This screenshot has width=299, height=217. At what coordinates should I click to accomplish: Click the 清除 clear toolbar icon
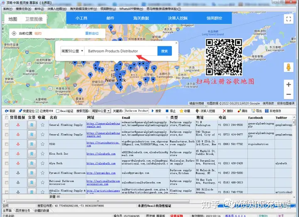tap(239, 111)
